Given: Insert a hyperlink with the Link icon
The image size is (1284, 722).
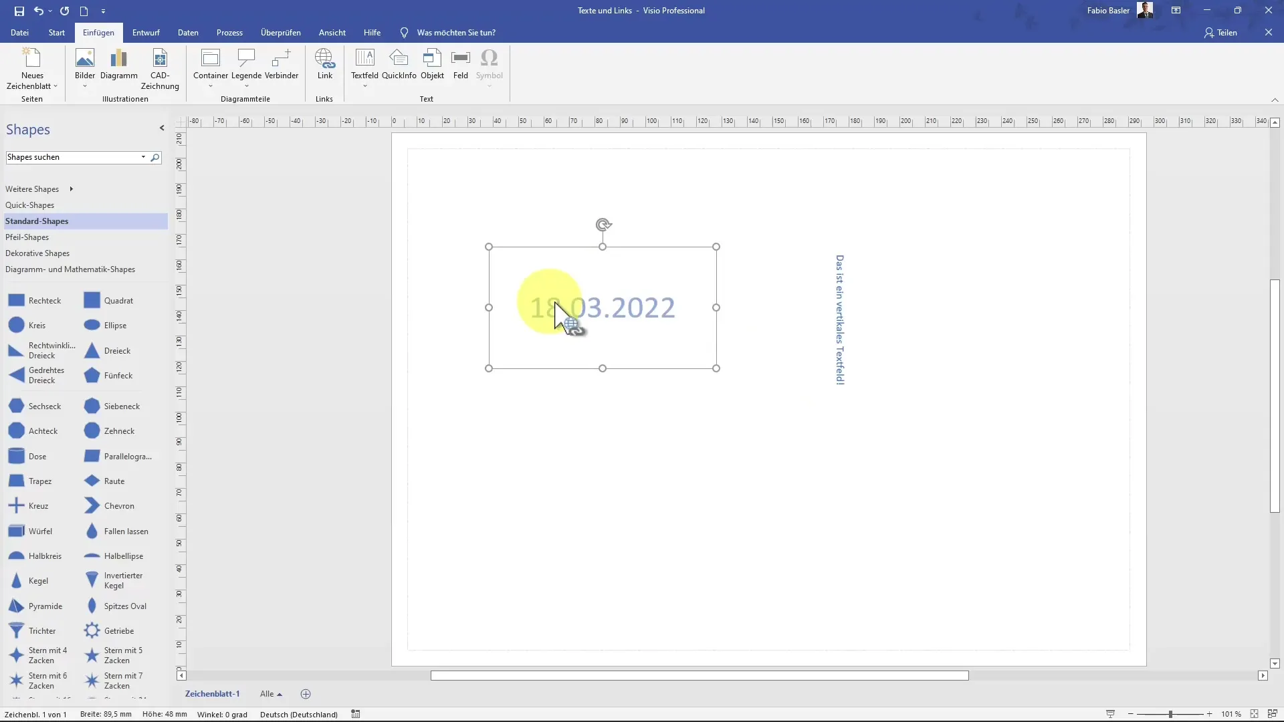Looking at the screenshot, I should pos(324,64).
